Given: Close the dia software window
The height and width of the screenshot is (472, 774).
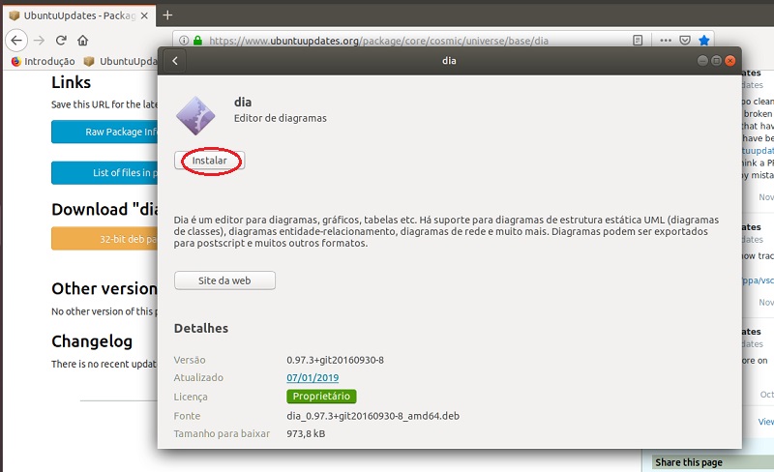Looking at the screenshot, I should pyautogui.click(x=730, y=61).
